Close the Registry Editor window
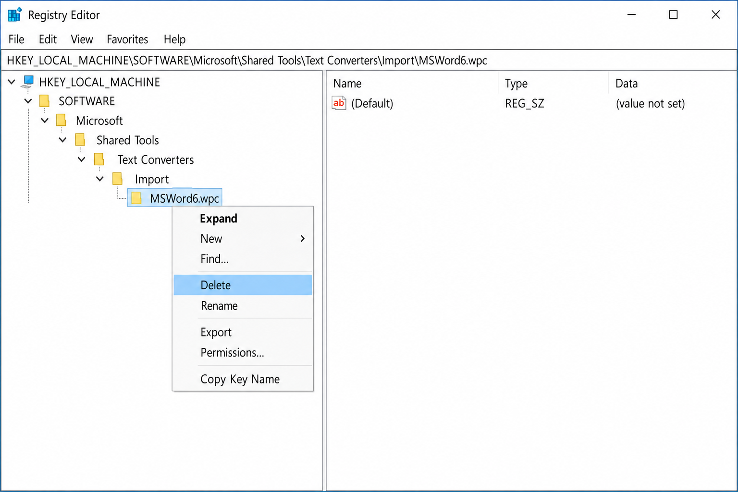The image size is (738, 492). coord(715,14)
